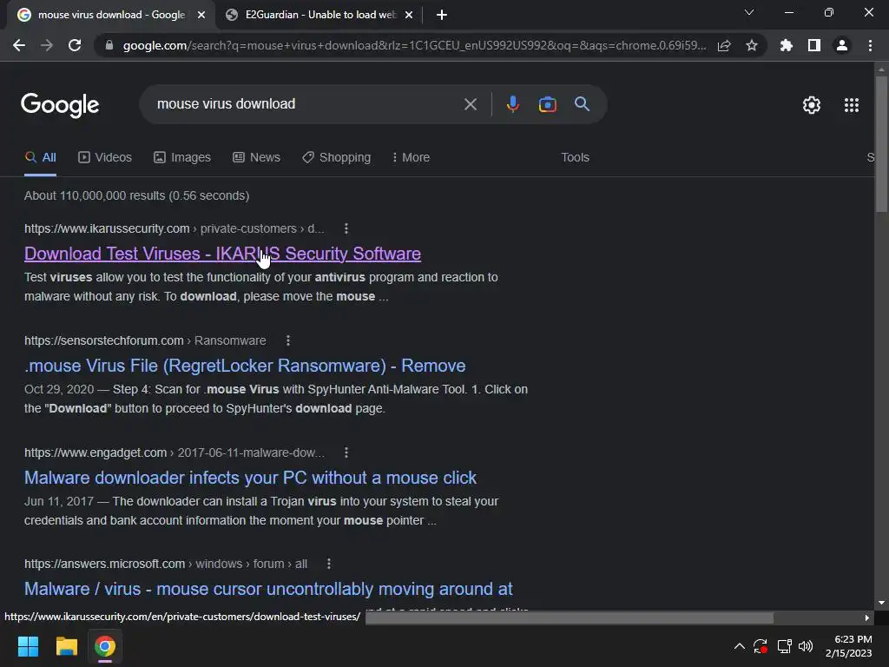Viewport: 889px width, 667px height.
Task: Start voice search with microphone
Action: click(512, 104)
